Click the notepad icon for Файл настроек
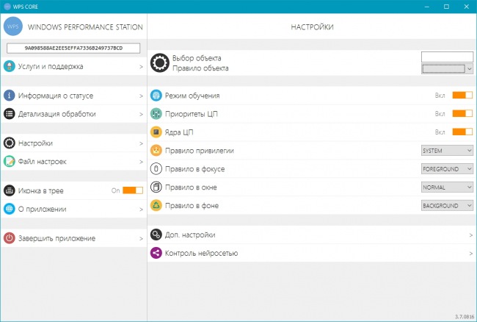 pos(9,161)
